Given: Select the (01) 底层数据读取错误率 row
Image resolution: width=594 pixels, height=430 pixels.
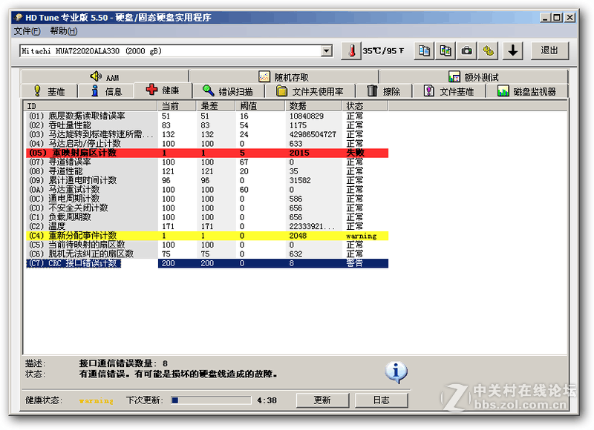Looking at the screenshot, I should coord(207,116).
